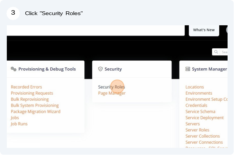234x155 pixels.
Task: Open the Page Manager link
Action: click(112, 93)
